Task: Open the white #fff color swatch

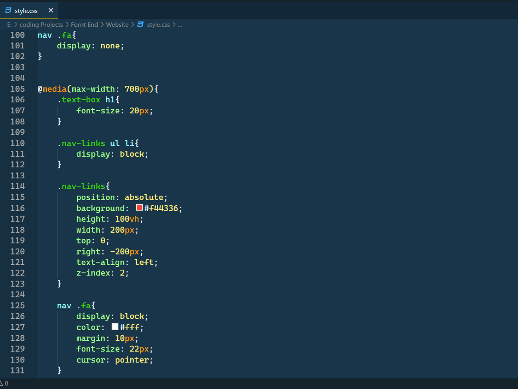Action: (x=115, y=326)
